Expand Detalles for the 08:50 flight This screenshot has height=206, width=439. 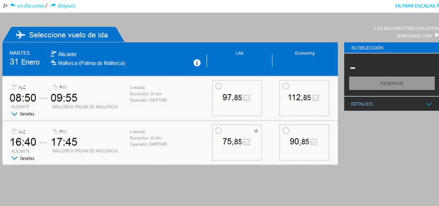pyautogui.click(x=24, y=114)
